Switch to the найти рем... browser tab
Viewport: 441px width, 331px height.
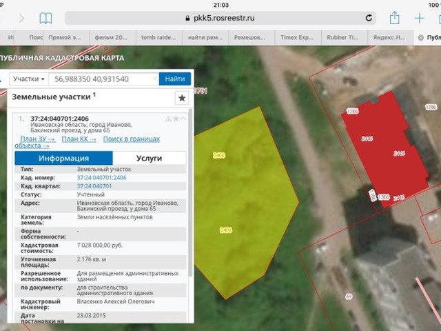coord(205,37)
